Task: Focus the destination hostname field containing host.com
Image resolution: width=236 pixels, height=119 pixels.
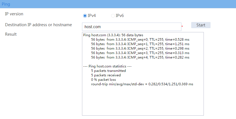Action: pyautogui.click(x=132, y=27)
